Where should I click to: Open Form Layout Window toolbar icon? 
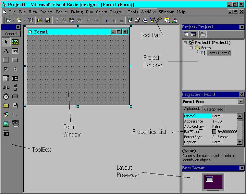[145, 20]
